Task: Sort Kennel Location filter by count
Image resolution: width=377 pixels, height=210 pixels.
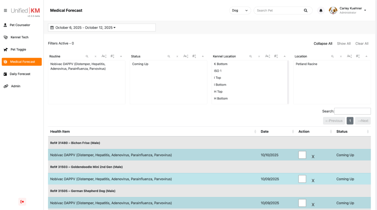Action: (276, 56)
